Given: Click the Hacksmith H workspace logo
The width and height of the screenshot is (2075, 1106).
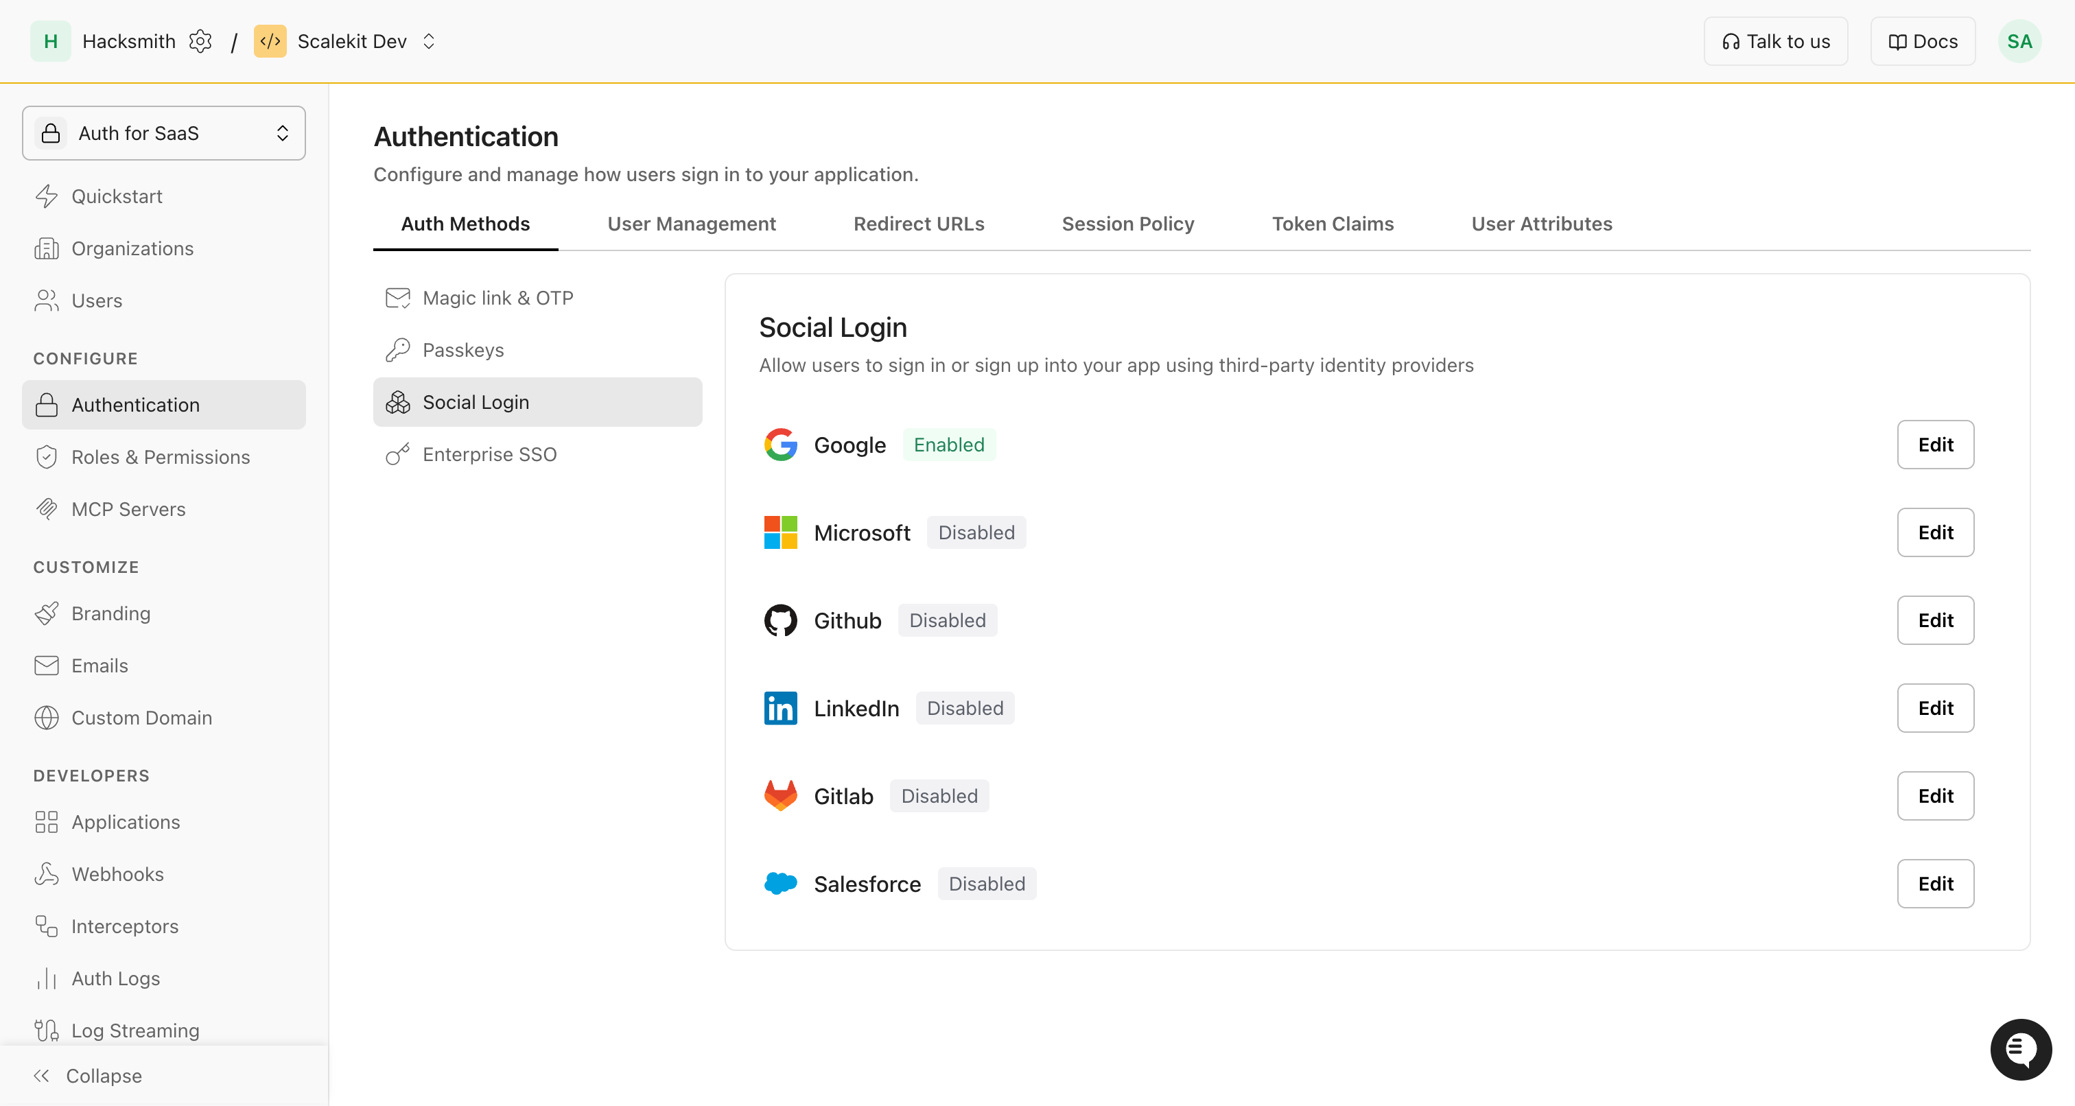Looking at the screenshot, I should [51, 41].
